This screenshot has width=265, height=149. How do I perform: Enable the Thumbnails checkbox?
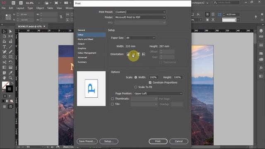point(112,99)
